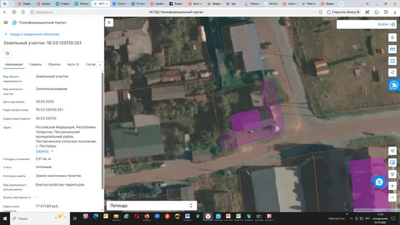Click the Войти login button
This screenshot has height=225, width=400.
pos(386,24)
